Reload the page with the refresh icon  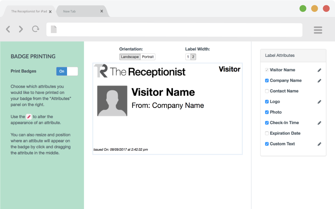tap(36, 29)
